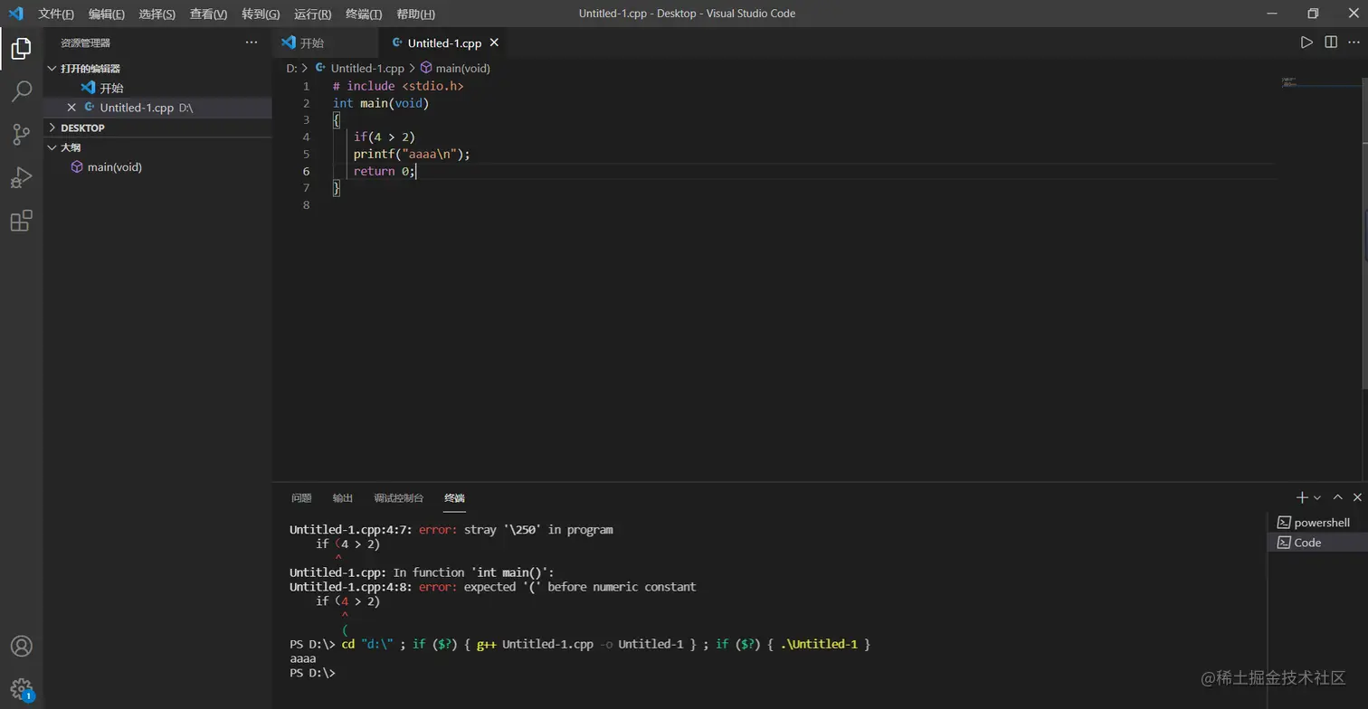Switch to the Untitled-1.cpp editor tab
The image size is (1368, 709).
pos(444,43)
